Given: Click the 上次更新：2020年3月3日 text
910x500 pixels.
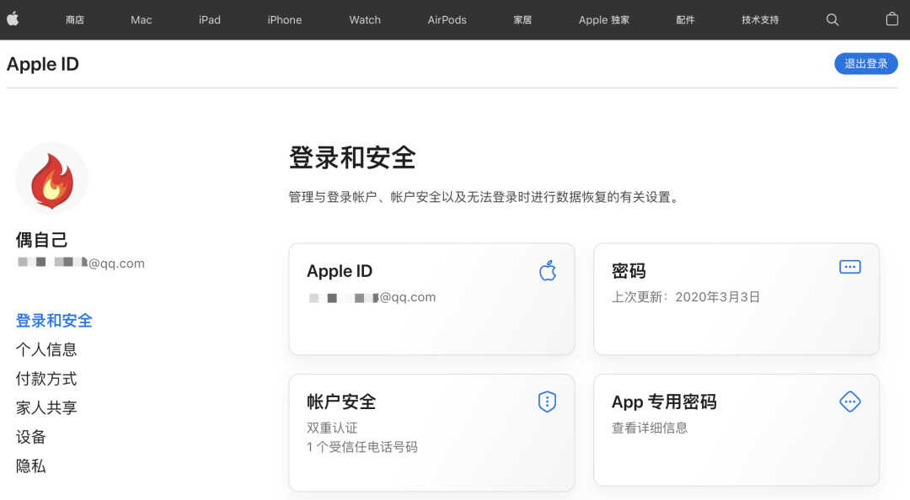Looking at the screenshot, I should [x=686, y=297].
